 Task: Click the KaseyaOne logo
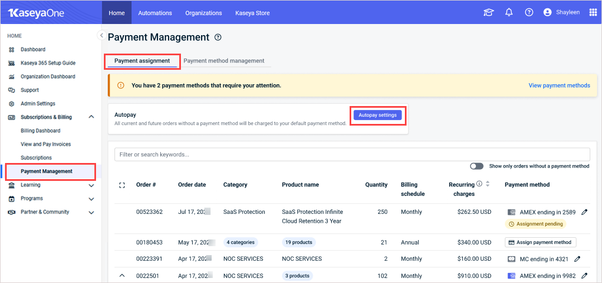(36, 13)
